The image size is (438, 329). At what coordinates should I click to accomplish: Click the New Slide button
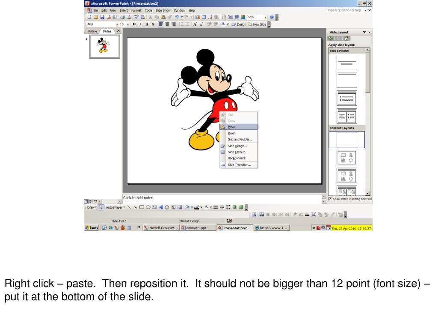coord(257,24)
